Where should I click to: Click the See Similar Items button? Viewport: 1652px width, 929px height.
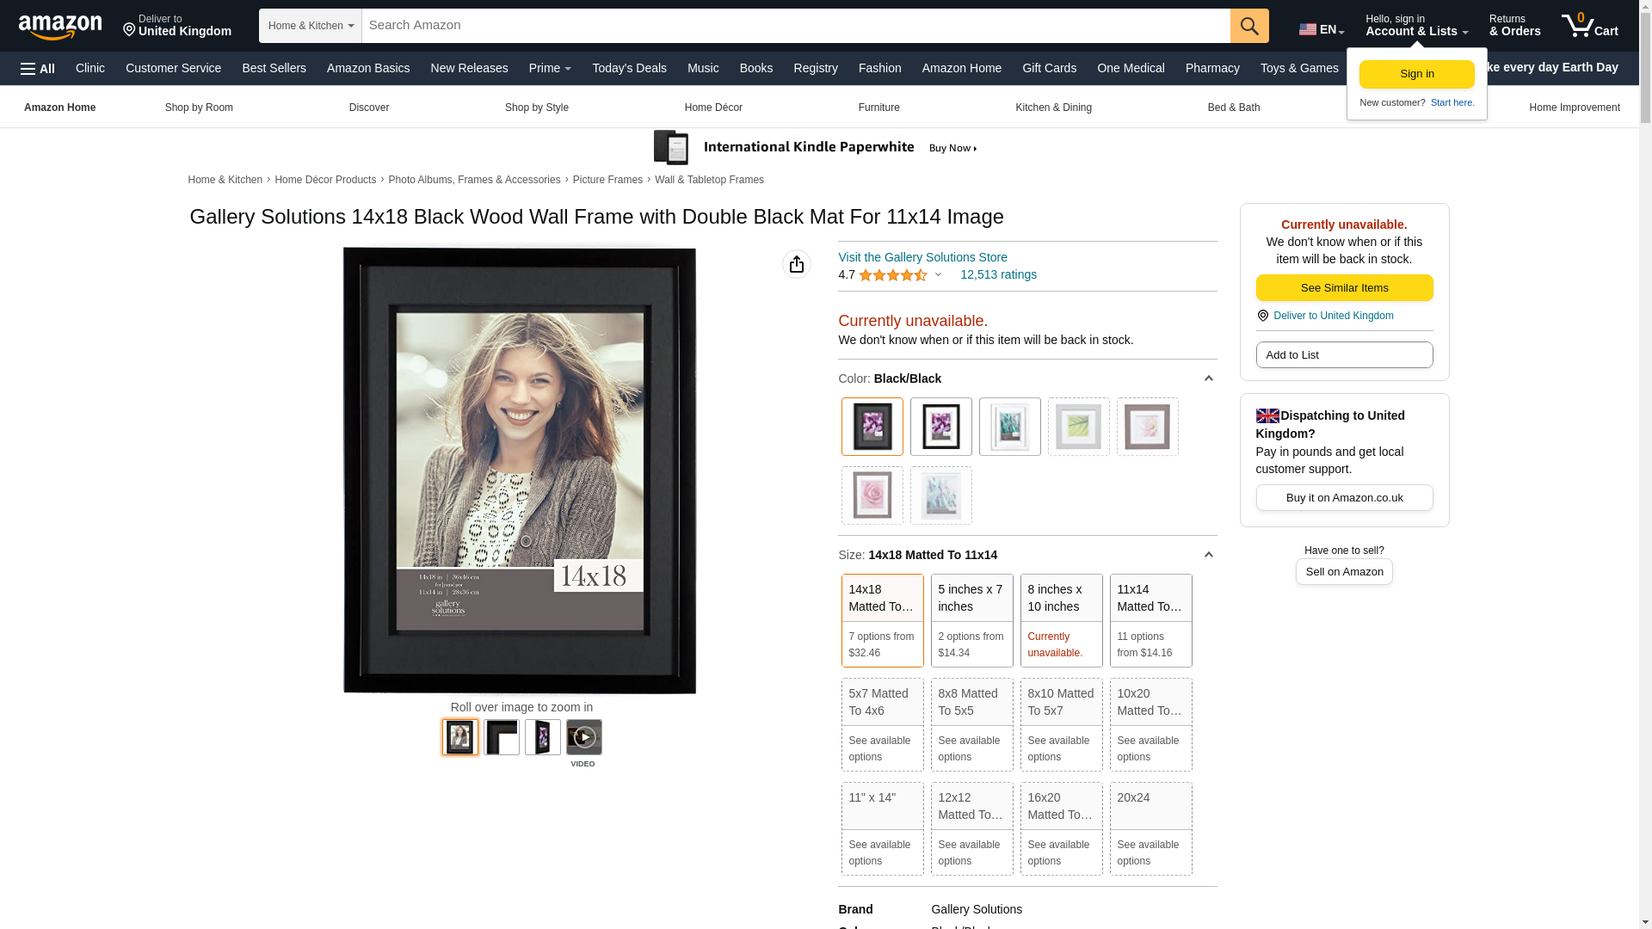coord(1344,287)
